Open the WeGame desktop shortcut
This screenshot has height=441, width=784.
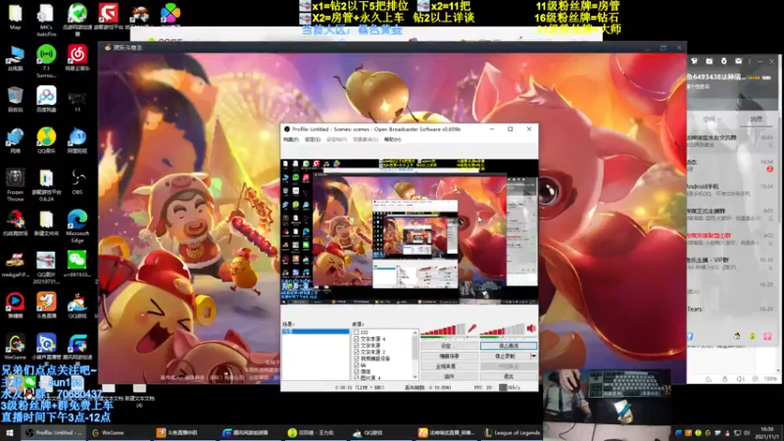coord(15,347)
